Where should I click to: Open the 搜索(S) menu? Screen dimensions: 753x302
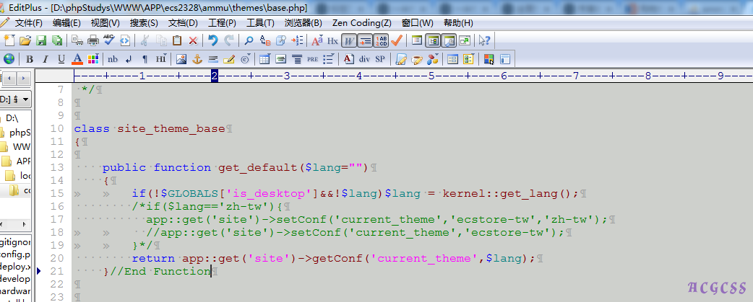[x=144, y=23]
